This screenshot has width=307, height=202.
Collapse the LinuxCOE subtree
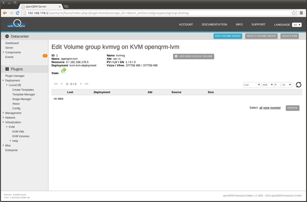point(7,85)
